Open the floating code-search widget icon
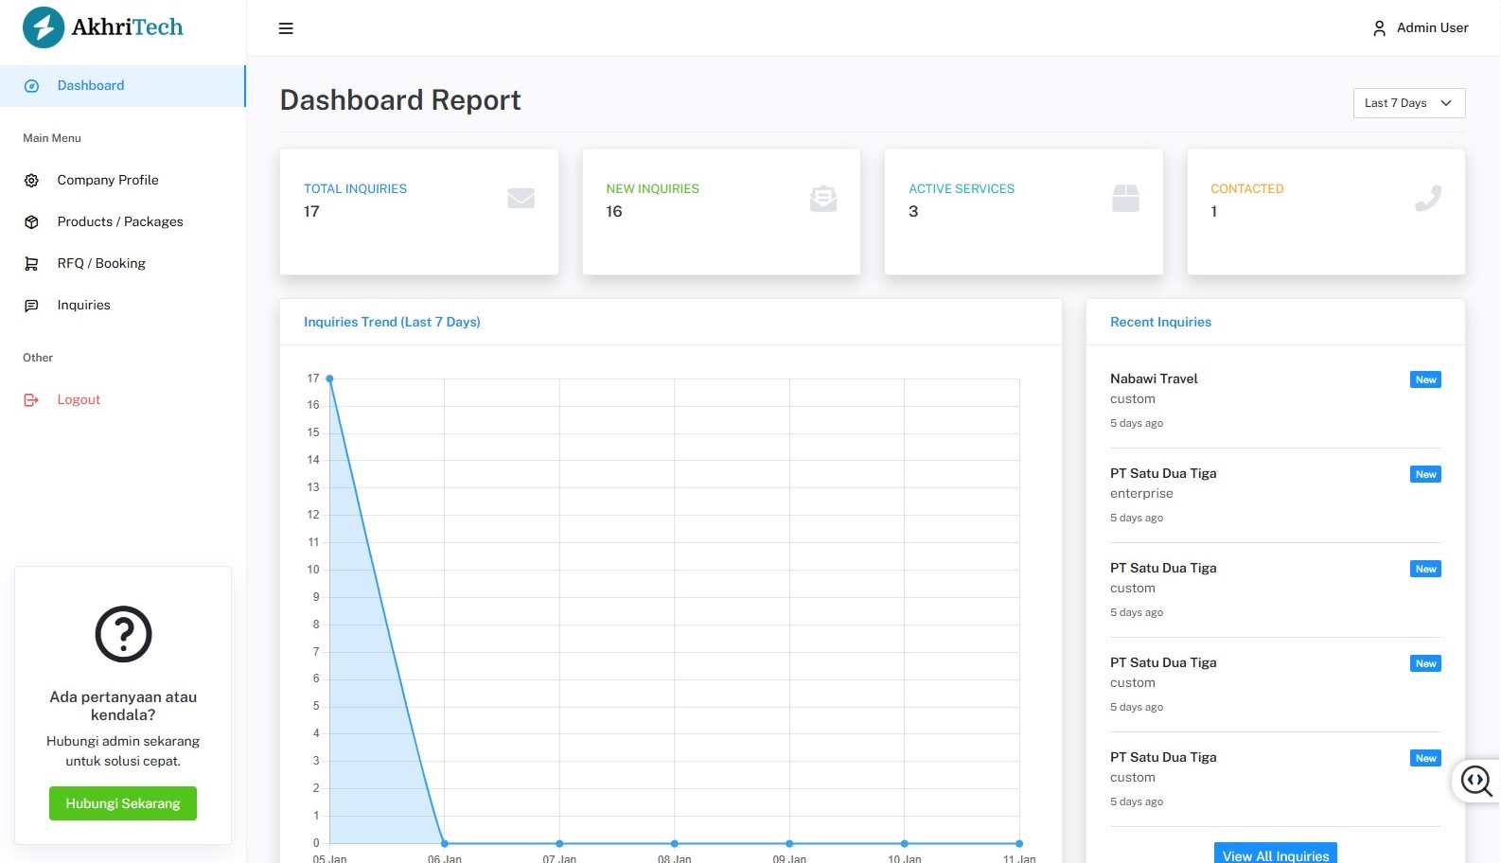 tap(1476, 781)
